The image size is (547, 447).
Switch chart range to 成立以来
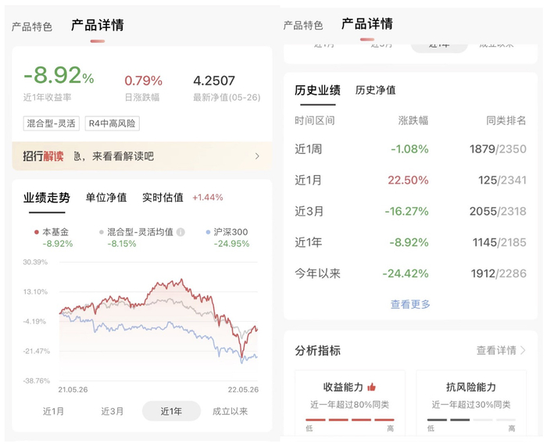coord(230,411)
